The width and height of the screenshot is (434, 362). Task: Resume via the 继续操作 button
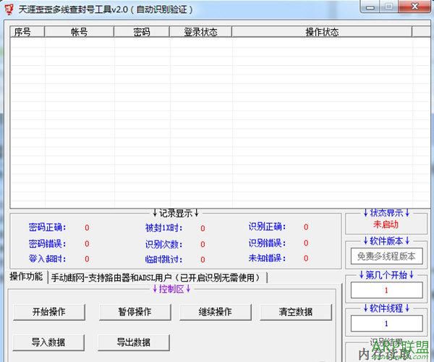tap(216, 312)
